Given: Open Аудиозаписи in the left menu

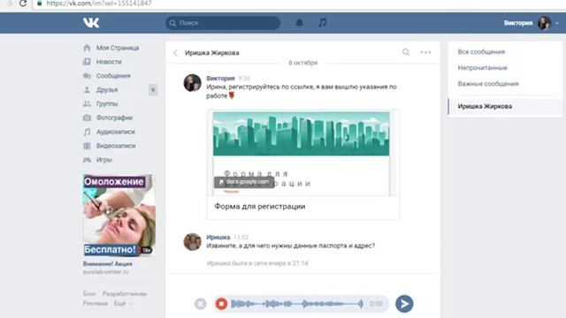Looking at the screenshot, I should coord(115,132).
